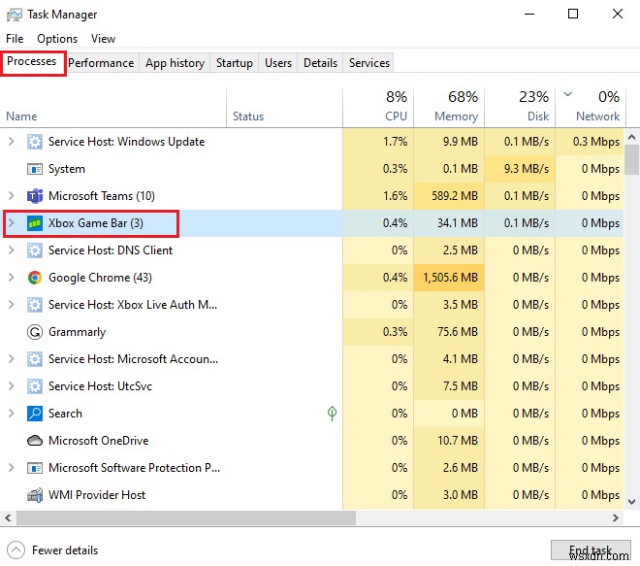Click the WMI Provider Host icon
This screenshot has height=566, width=640.
coord(34,495)
